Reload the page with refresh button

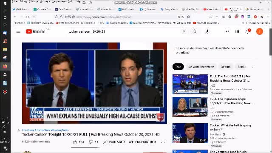[28, 17]
